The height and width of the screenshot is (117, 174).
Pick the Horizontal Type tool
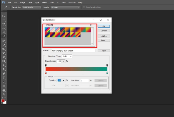(4, 78)
